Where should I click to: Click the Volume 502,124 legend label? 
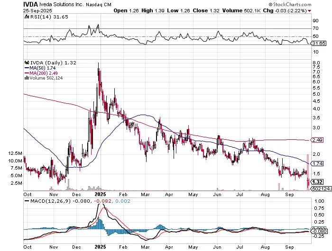pos(46,78)
